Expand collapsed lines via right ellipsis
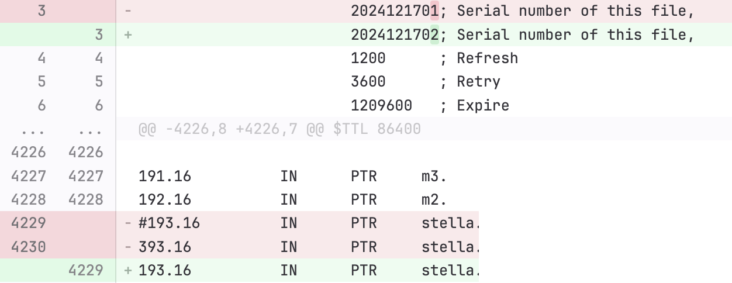The image size is (732, 283). [87, 129]
